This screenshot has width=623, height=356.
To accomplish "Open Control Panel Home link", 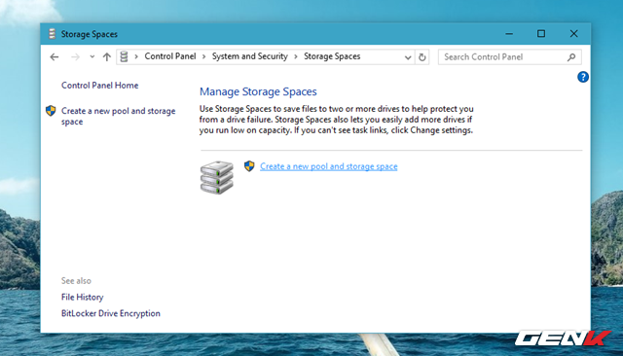I will point(99,86).
